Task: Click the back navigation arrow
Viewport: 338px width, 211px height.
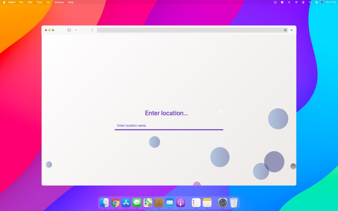Action: (x=93, y=30)
